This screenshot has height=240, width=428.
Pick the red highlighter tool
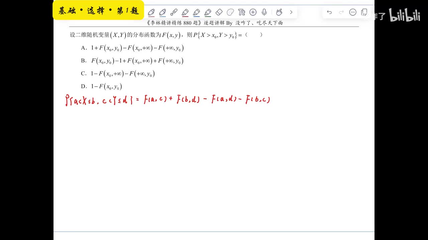coord(185,12)
